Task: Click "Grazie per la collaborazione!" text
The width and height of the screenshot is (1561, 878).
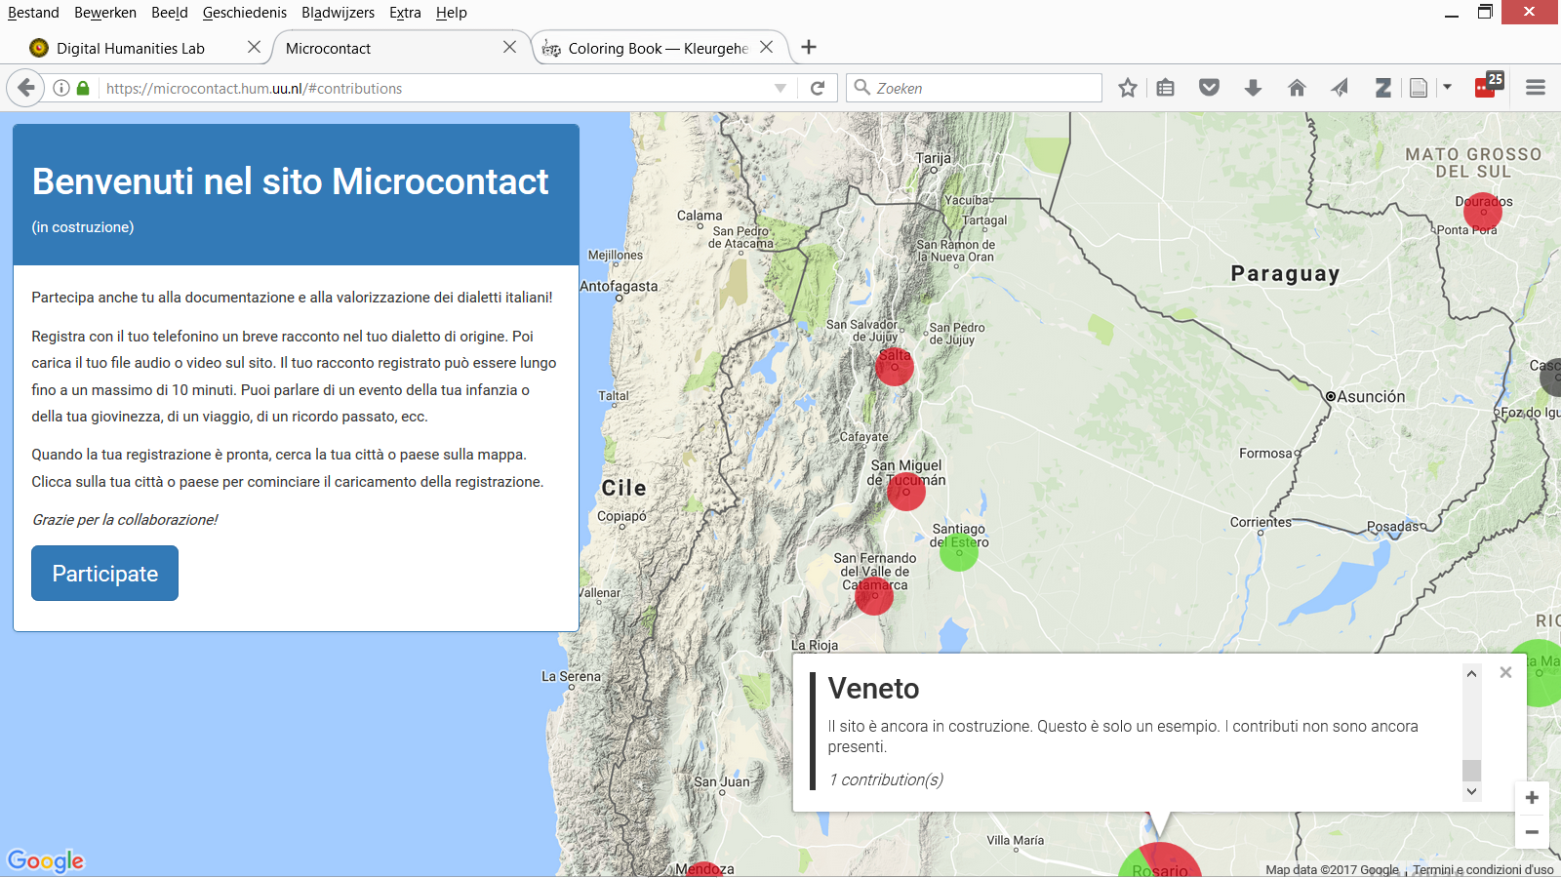Action: [x=125, y=520]
